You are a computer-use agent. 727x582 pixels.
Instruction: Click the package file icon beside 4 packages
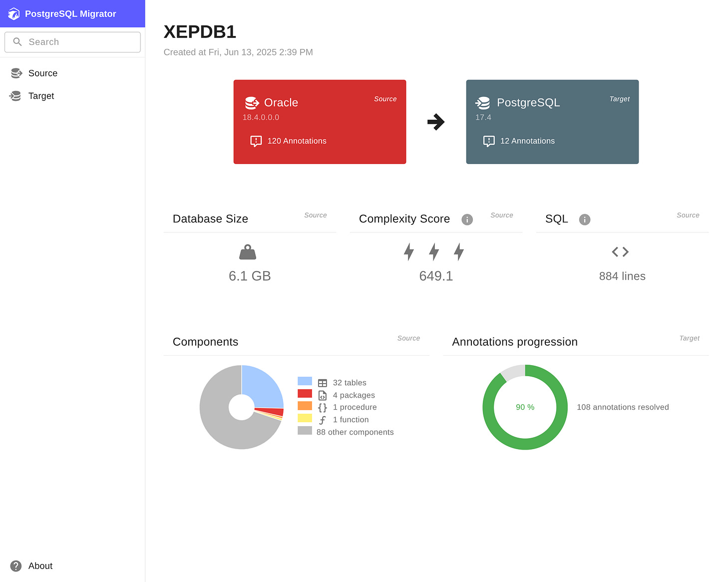323,396
